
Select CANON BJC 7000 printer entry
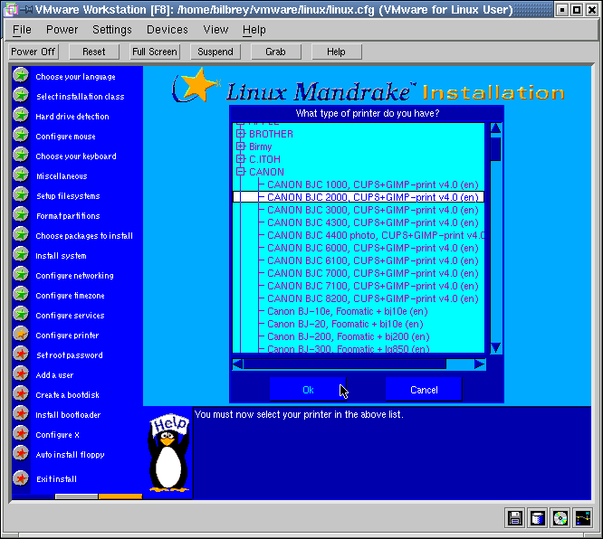369,273
